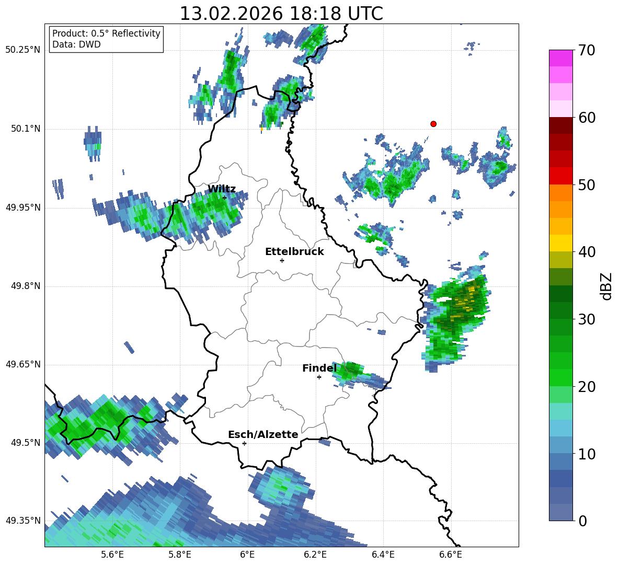Click the 6.6°E longitude label
Viewport: 619px width, 565px height.
pyautogui.click(x=451, y=555)
